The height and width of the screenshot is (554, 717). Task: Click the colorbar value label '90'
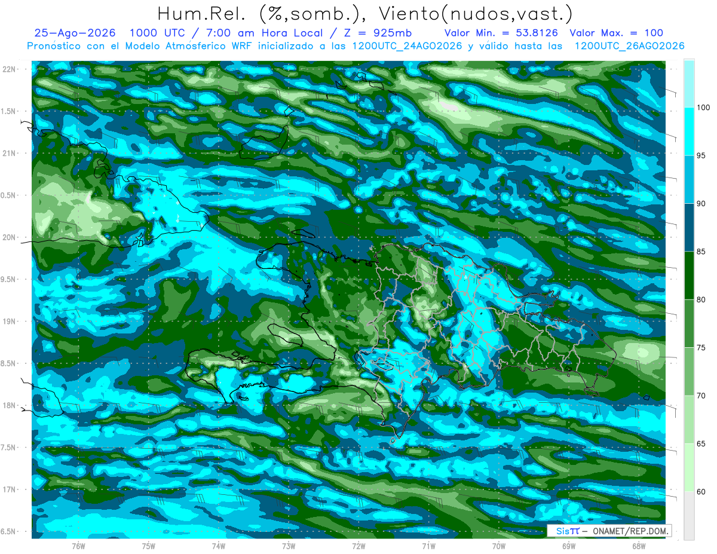tap(702, 204)
